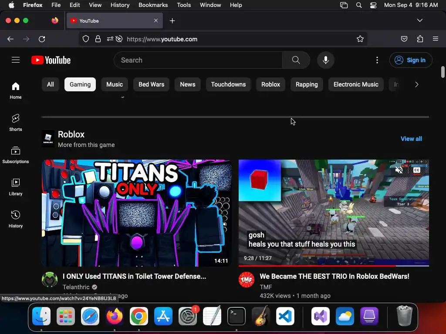This screenshot has height=334, width=446.
Task: Open the BedWars video preview thumbnail
Action: tap(334, 213)
